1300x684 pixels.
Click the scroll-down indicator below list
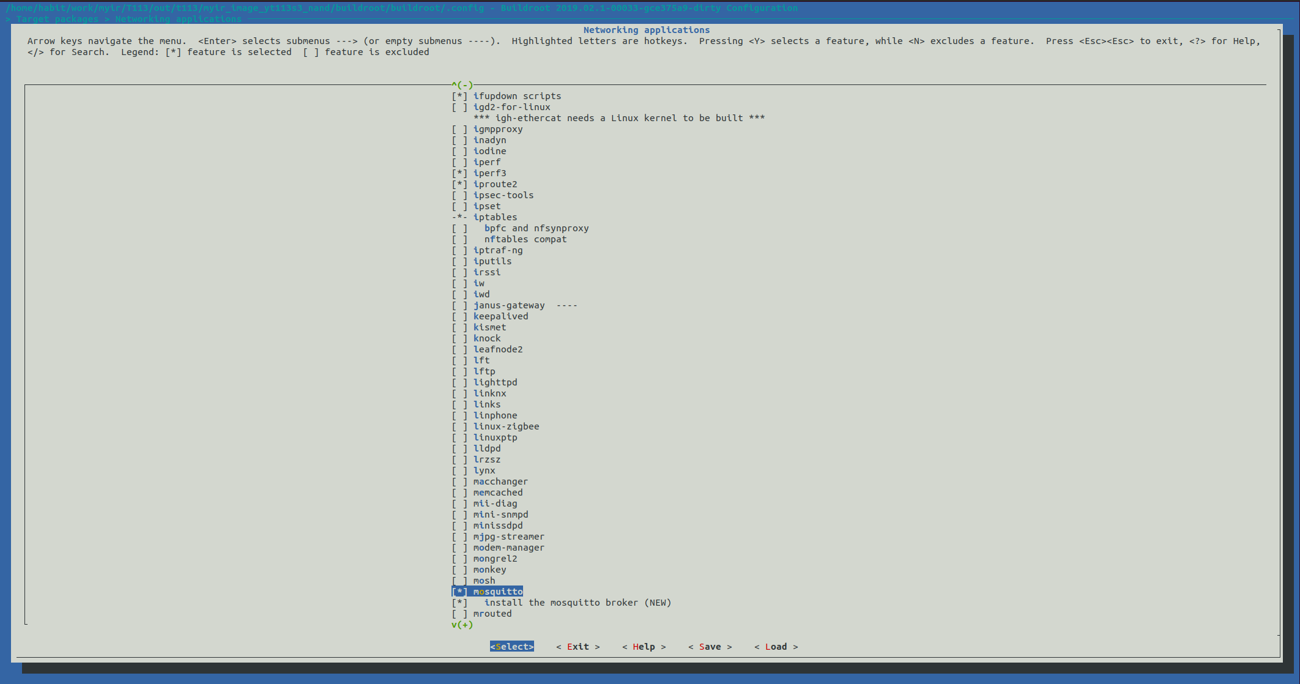point(462,625)
